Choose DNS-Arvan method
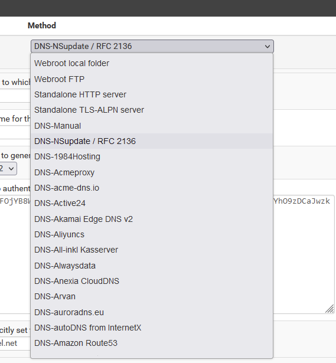This screenshot has height=363, width=336. tap(152, 296)
